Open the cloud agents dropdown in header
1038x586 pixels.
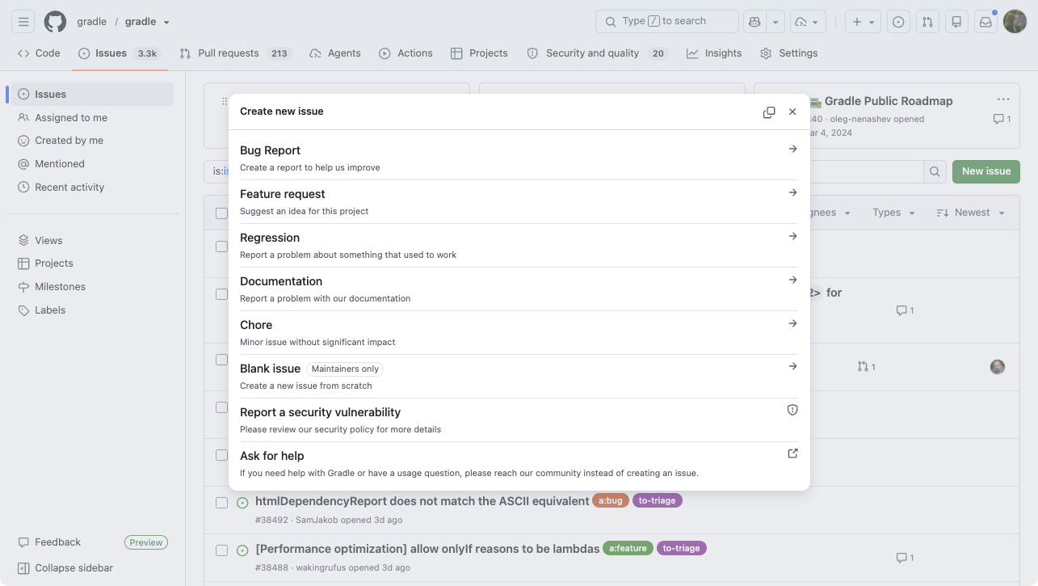807,22
